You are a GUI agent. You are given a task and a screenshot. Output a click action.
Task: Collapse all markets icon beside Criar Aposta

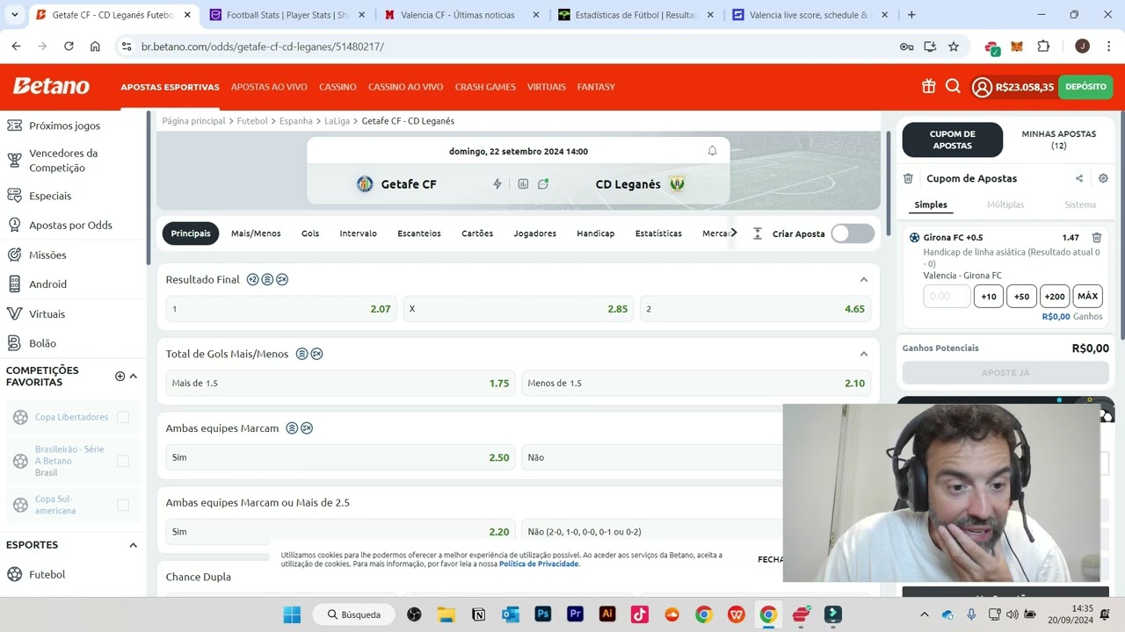point(758,233)
